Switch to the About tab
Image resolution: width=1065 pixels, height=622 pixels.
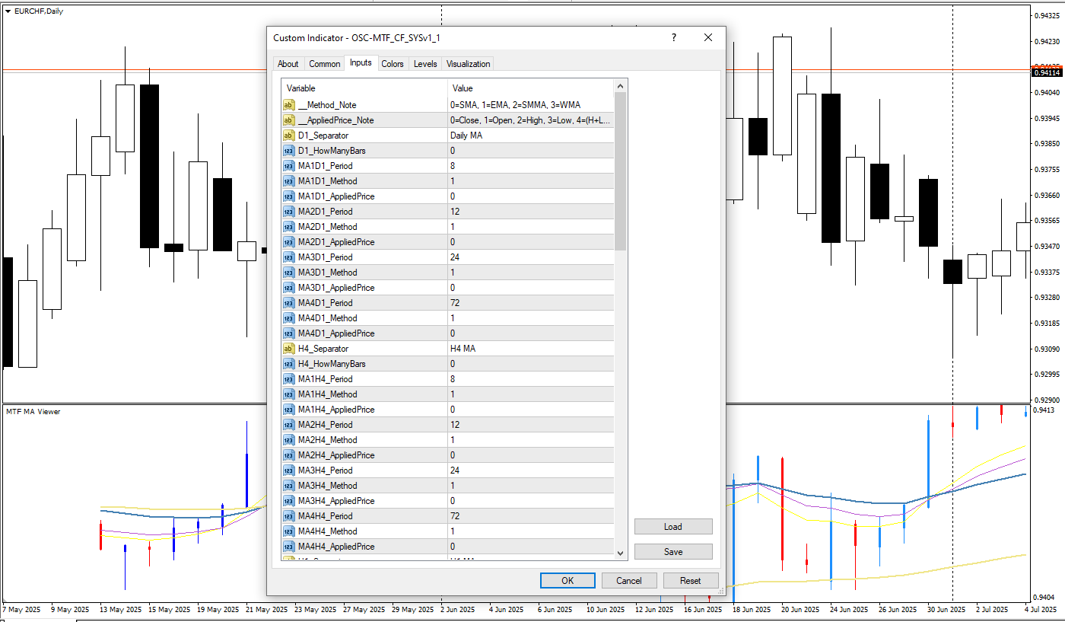pos(288,64)
